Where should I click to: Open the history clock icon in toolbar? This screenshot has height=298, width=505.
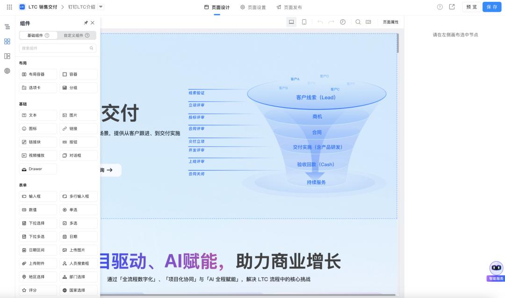tap(343, 22)
